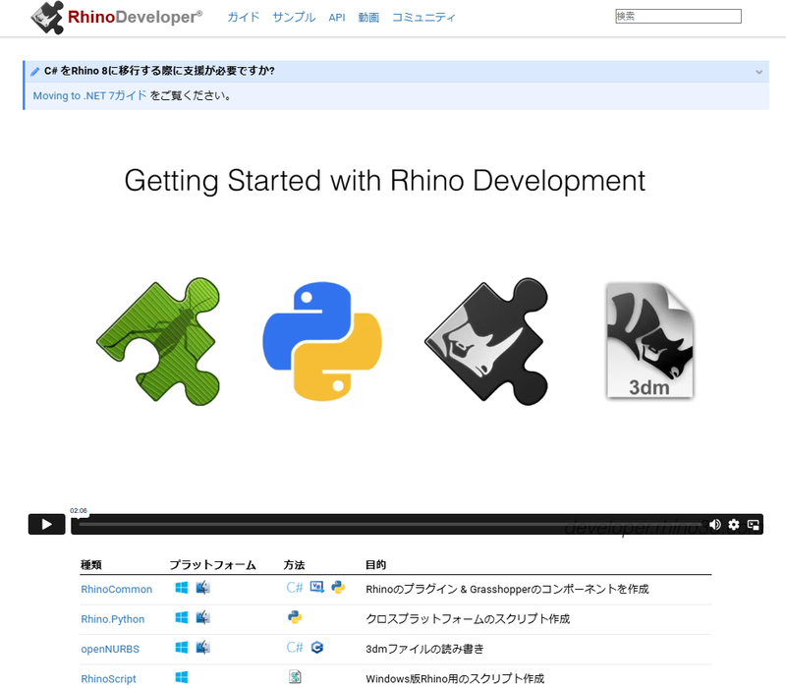Screen dimensions: 786x689
Task: Open the RhinoDeveloper logo home link
Action: coord(116,17)
